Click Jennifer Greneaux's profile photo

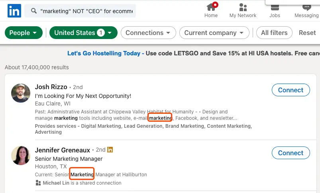(21, 156)
